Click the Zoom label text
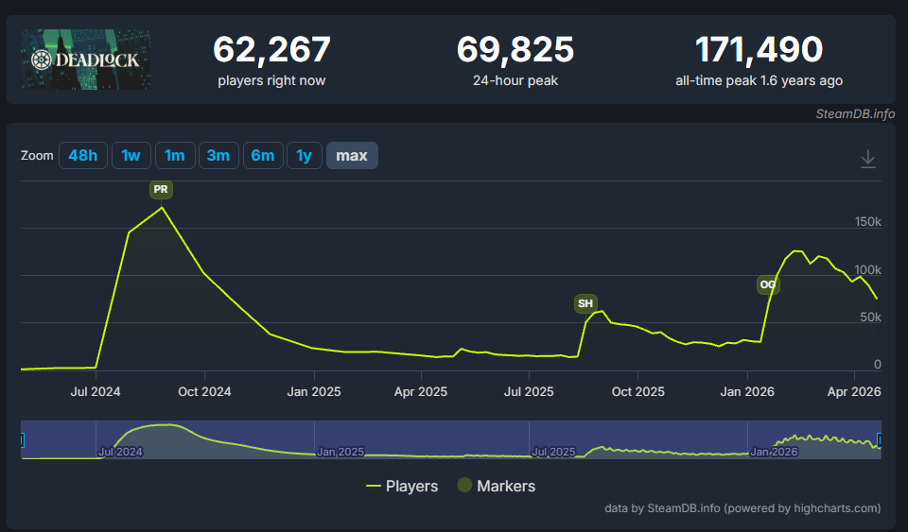The width and height of the screenshot is (908, 532). [37, 156]
